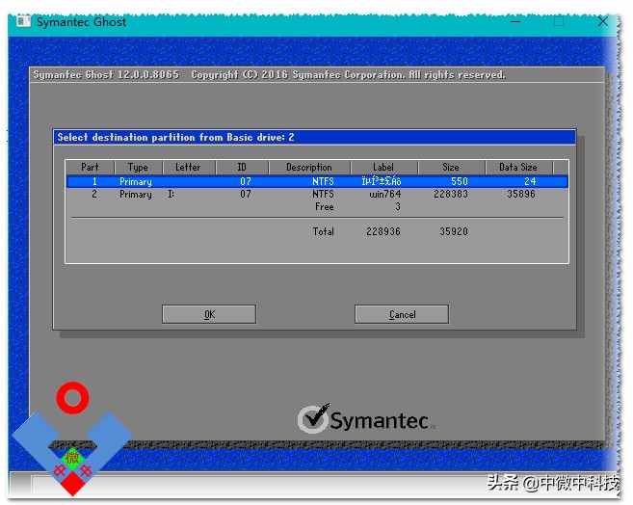Screen dimensions: 633x505
Task: Click the ID column header
Action: (x=245, y=167)
